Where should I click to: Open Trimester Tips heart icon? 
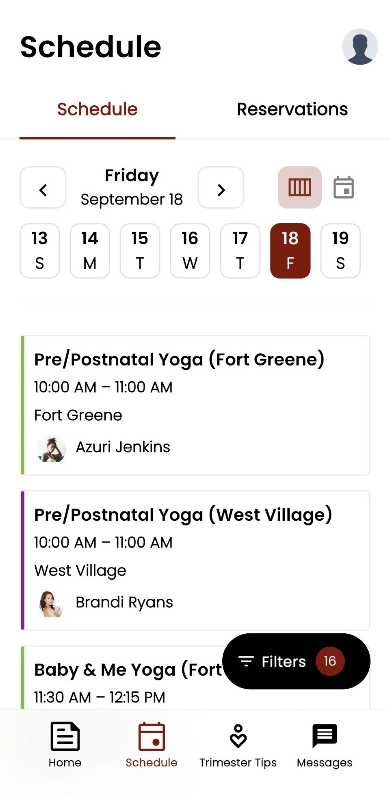[238, 736]
